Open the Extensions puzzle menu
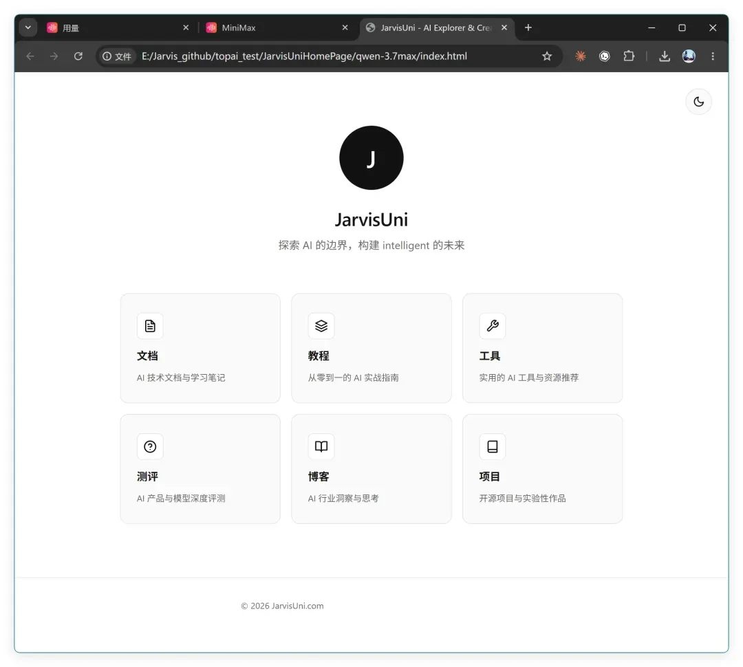The height and width of the screenshot is (667, 743). coord(629,56)
